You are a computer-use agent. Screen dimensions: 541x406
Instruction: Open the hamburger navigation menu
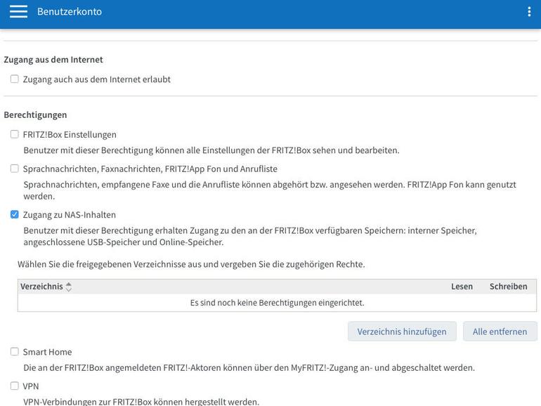coord(18,11)
